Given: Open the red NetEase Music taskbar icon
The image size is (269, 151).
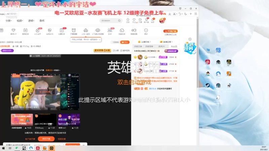Looking at the screenshot, I should (38, 148).
